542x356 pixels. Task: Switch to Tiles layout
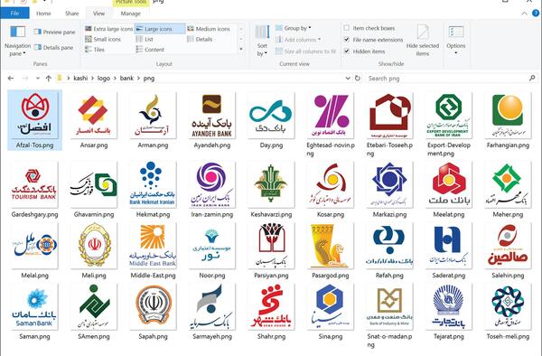pyautogui.click(x=95, y=50)
